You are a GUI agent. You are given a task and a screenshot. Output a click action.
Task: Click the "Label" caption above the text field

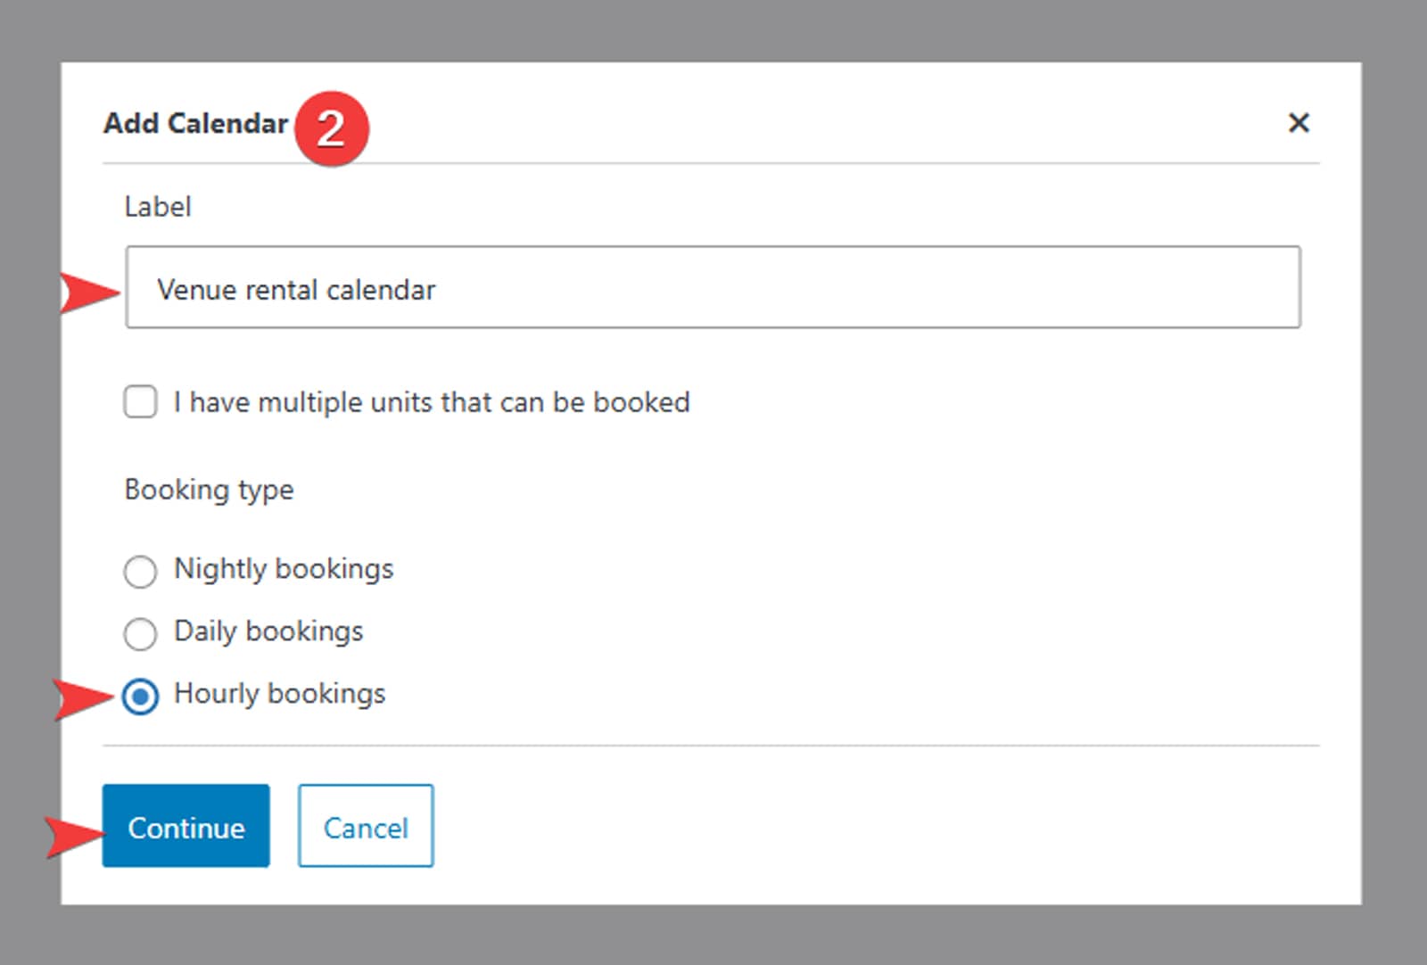157,207
